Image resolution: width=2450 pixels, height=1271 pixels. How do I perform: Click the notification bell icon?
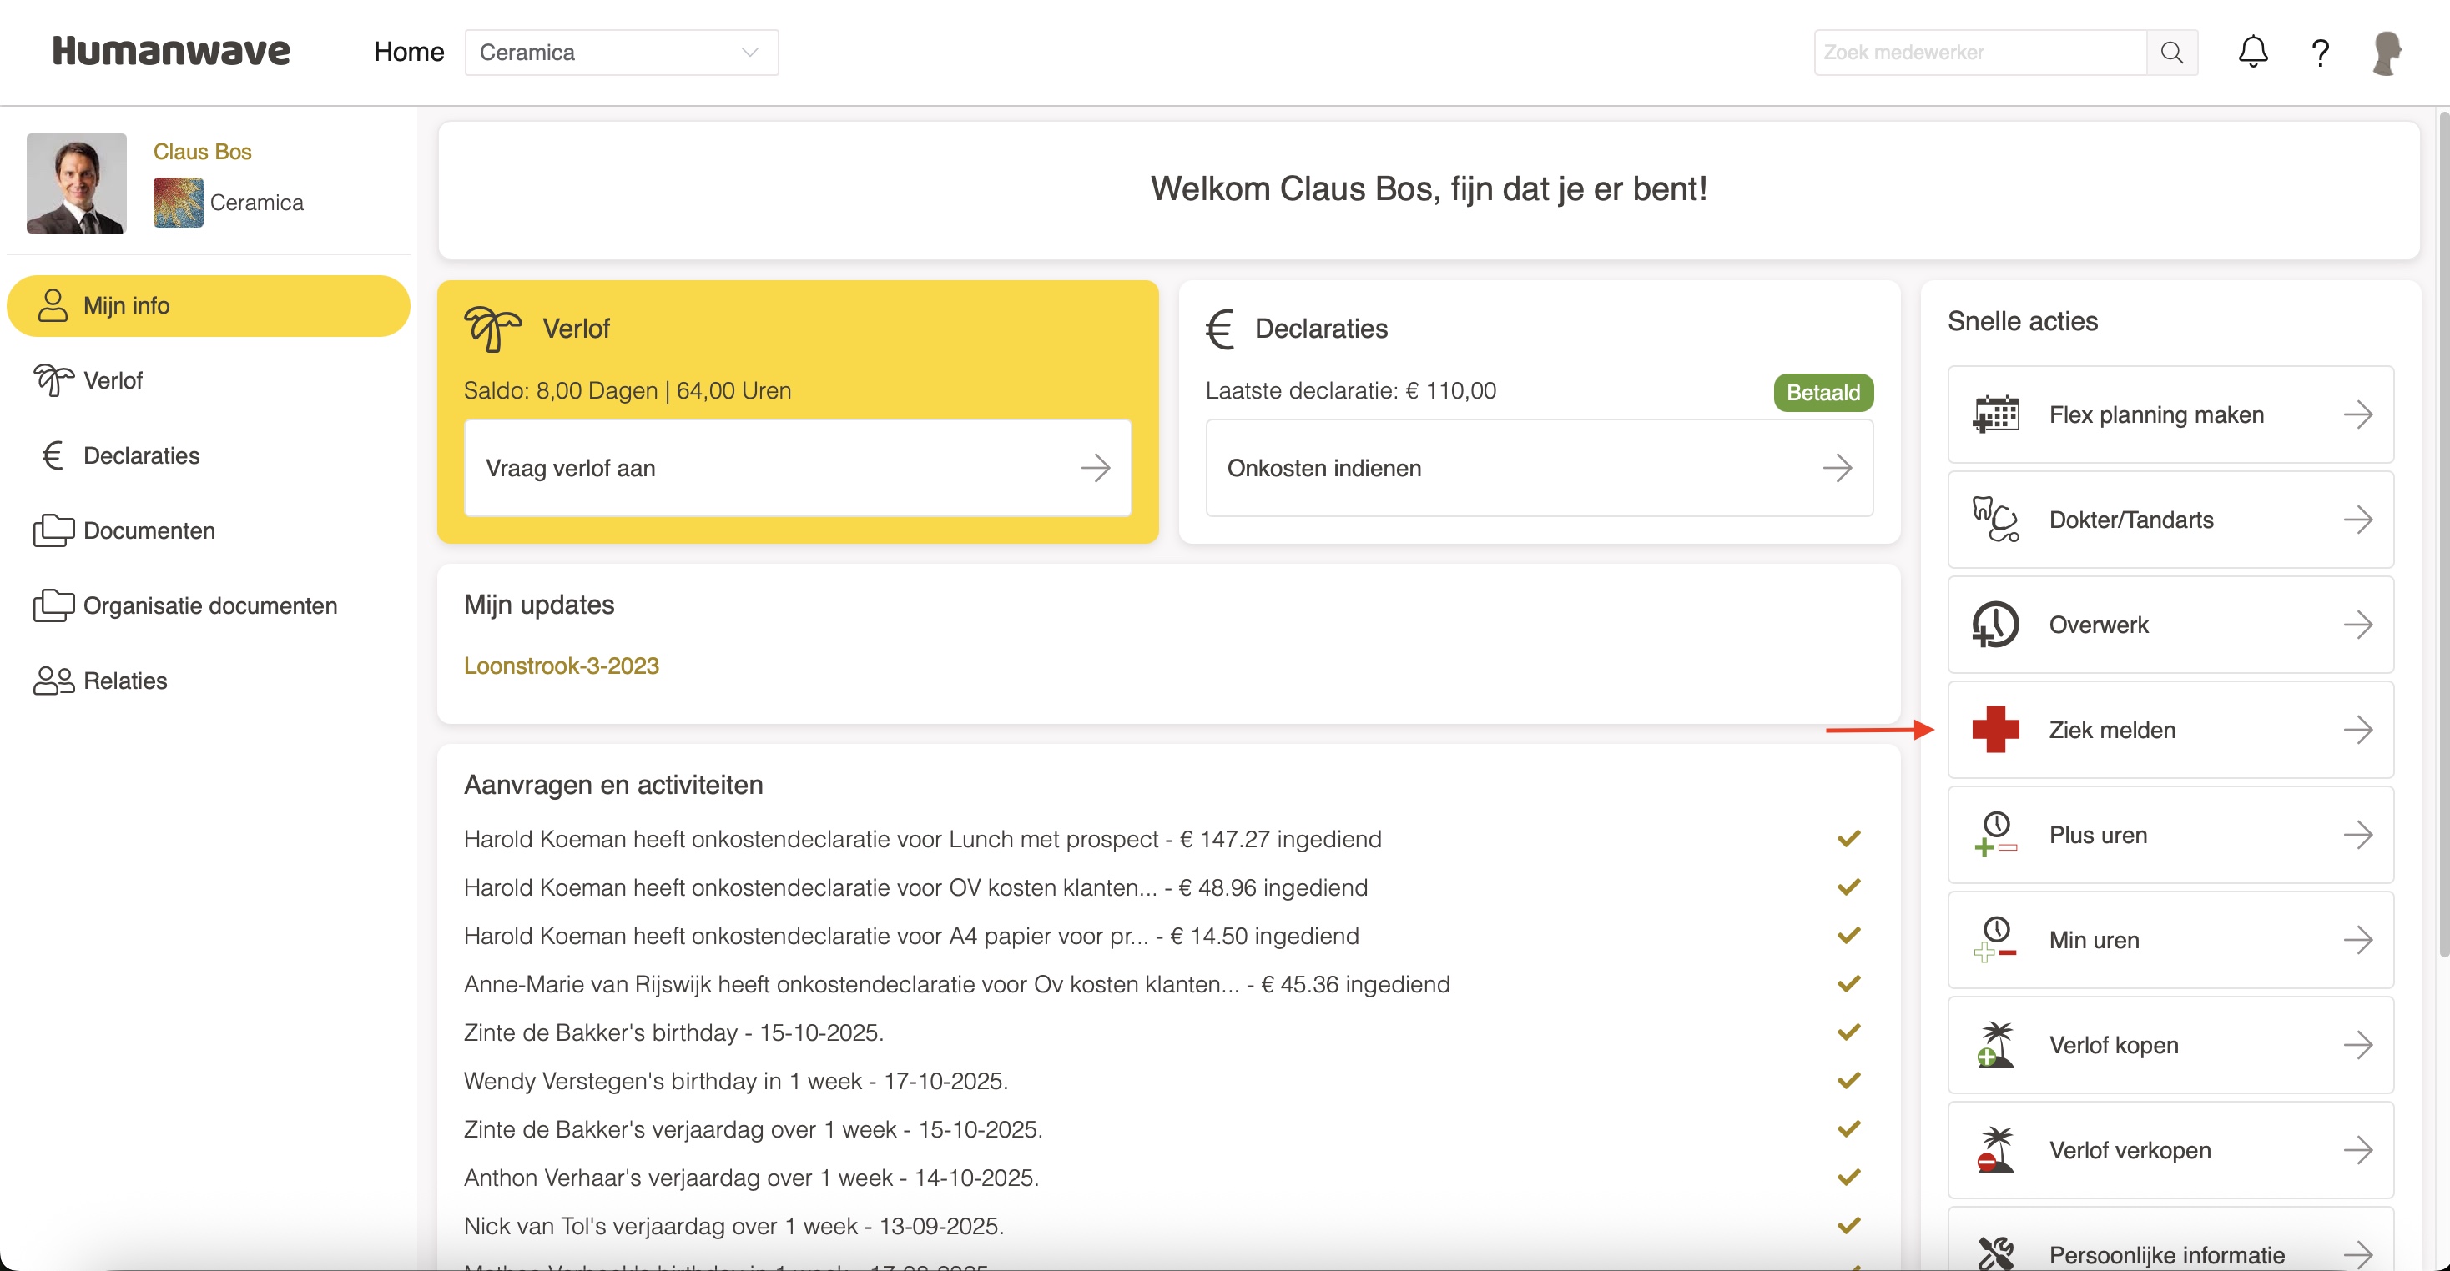point(2251,53)
